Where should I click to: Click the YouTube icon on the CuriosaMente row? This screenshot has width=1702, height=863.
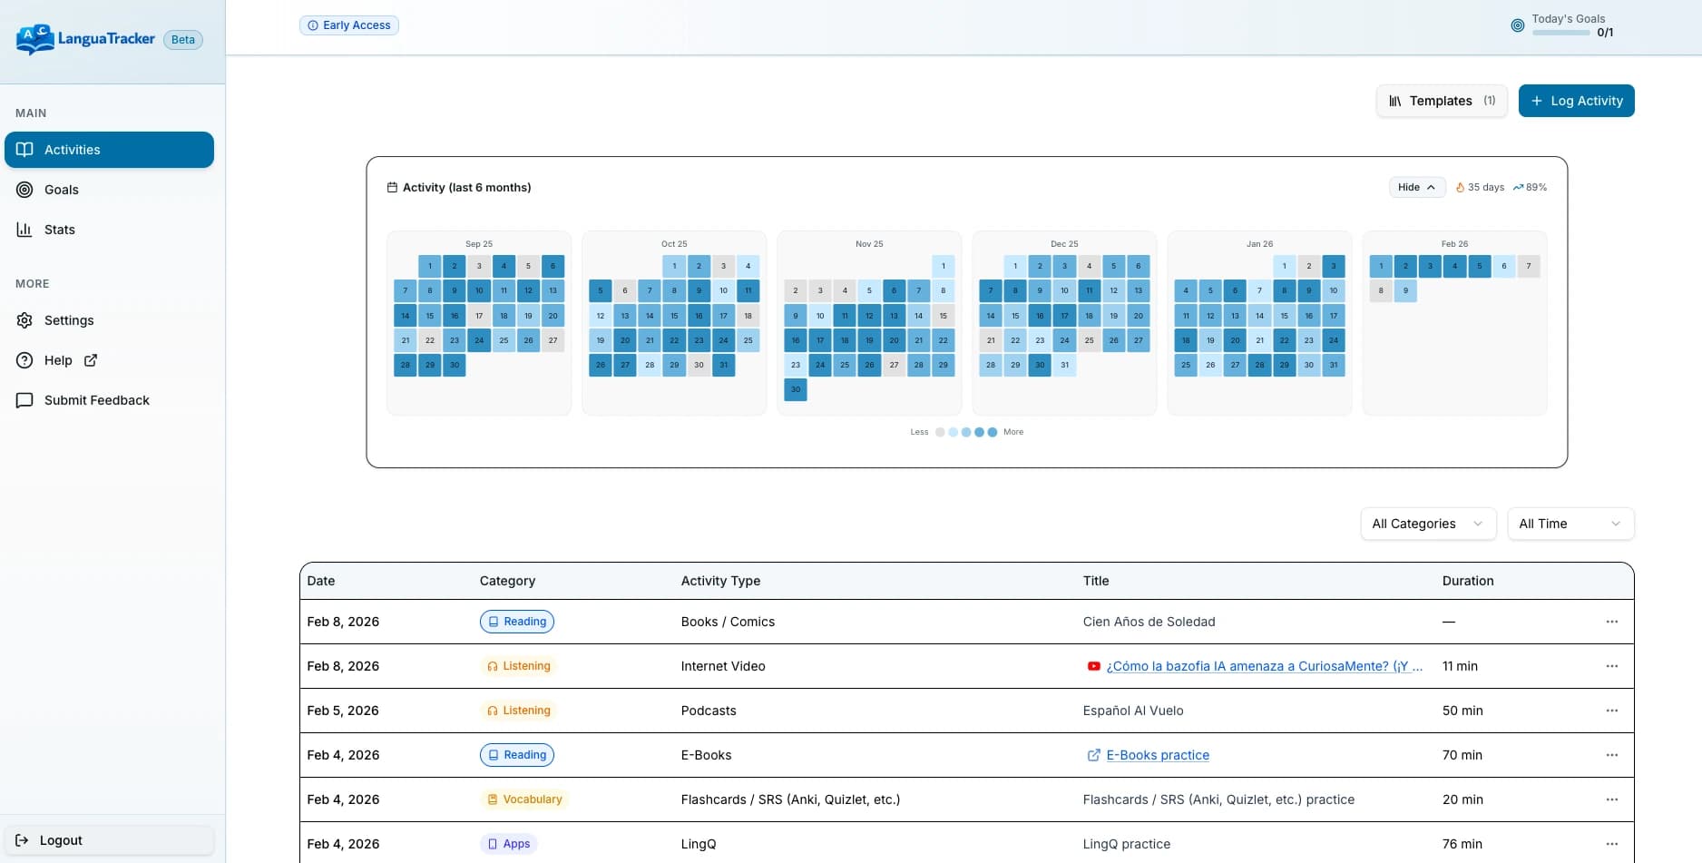(x=1093, y=666)
